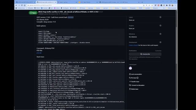The image size is (196, 110).
Task: Switch to the Search Results tab
Action: tap(88, 2)
